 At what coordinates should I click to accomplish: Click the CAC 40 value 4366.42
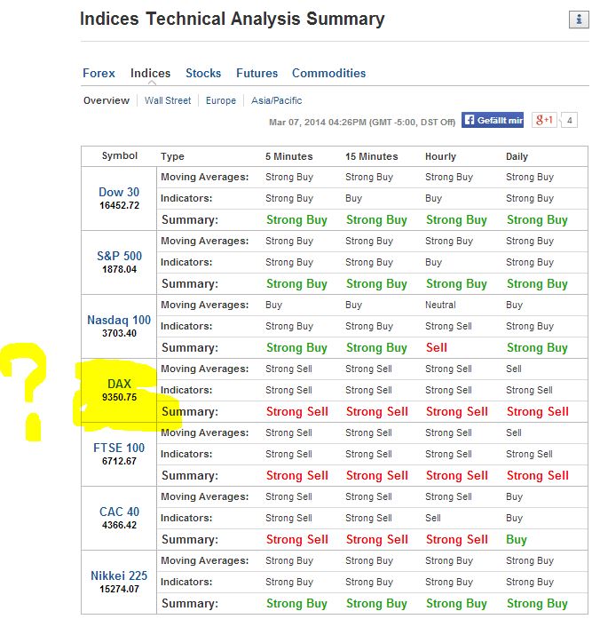click(119, 525)
